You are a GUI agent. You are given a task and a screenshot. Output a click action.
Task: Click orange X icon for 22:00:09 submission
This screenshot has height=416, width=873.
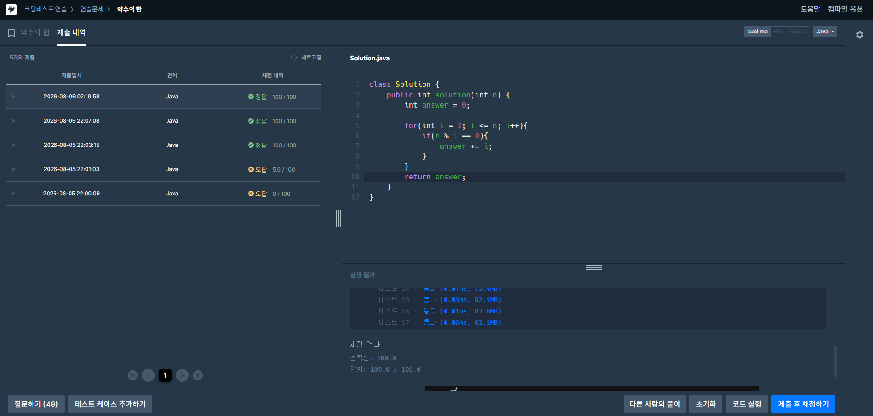pos(251,194)
